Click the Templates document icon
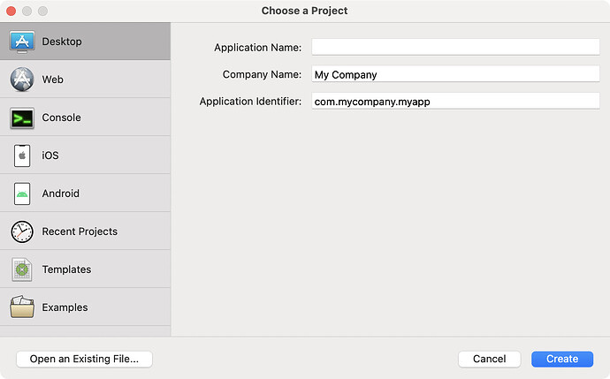The height and width of the screenshot is (379, 610). point(22,269)
